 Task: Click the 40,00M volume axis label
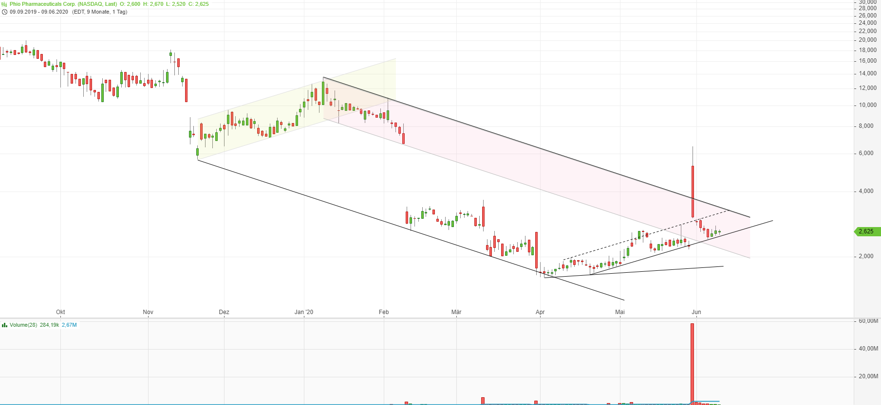pyautogui.click(x=868, y=349)
